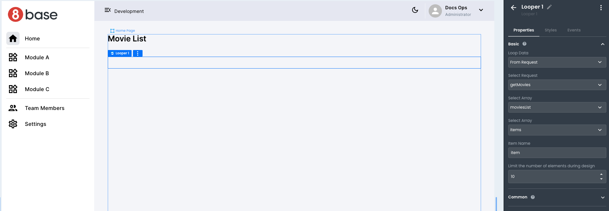Click the Basic section help icon
The image size is (609, 211).
(x=524, y=44)
